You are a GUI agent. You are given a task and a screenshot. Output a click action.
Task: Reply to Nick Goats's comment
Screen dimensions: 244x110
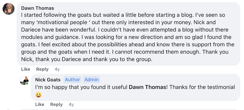[56, 104]
